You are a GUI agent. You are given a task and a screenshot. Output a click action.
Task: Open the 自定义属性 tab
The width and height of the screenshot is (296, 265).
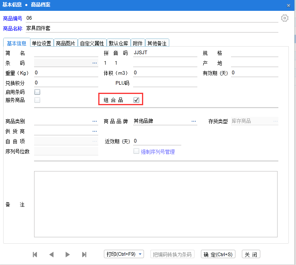click(92, 43)
